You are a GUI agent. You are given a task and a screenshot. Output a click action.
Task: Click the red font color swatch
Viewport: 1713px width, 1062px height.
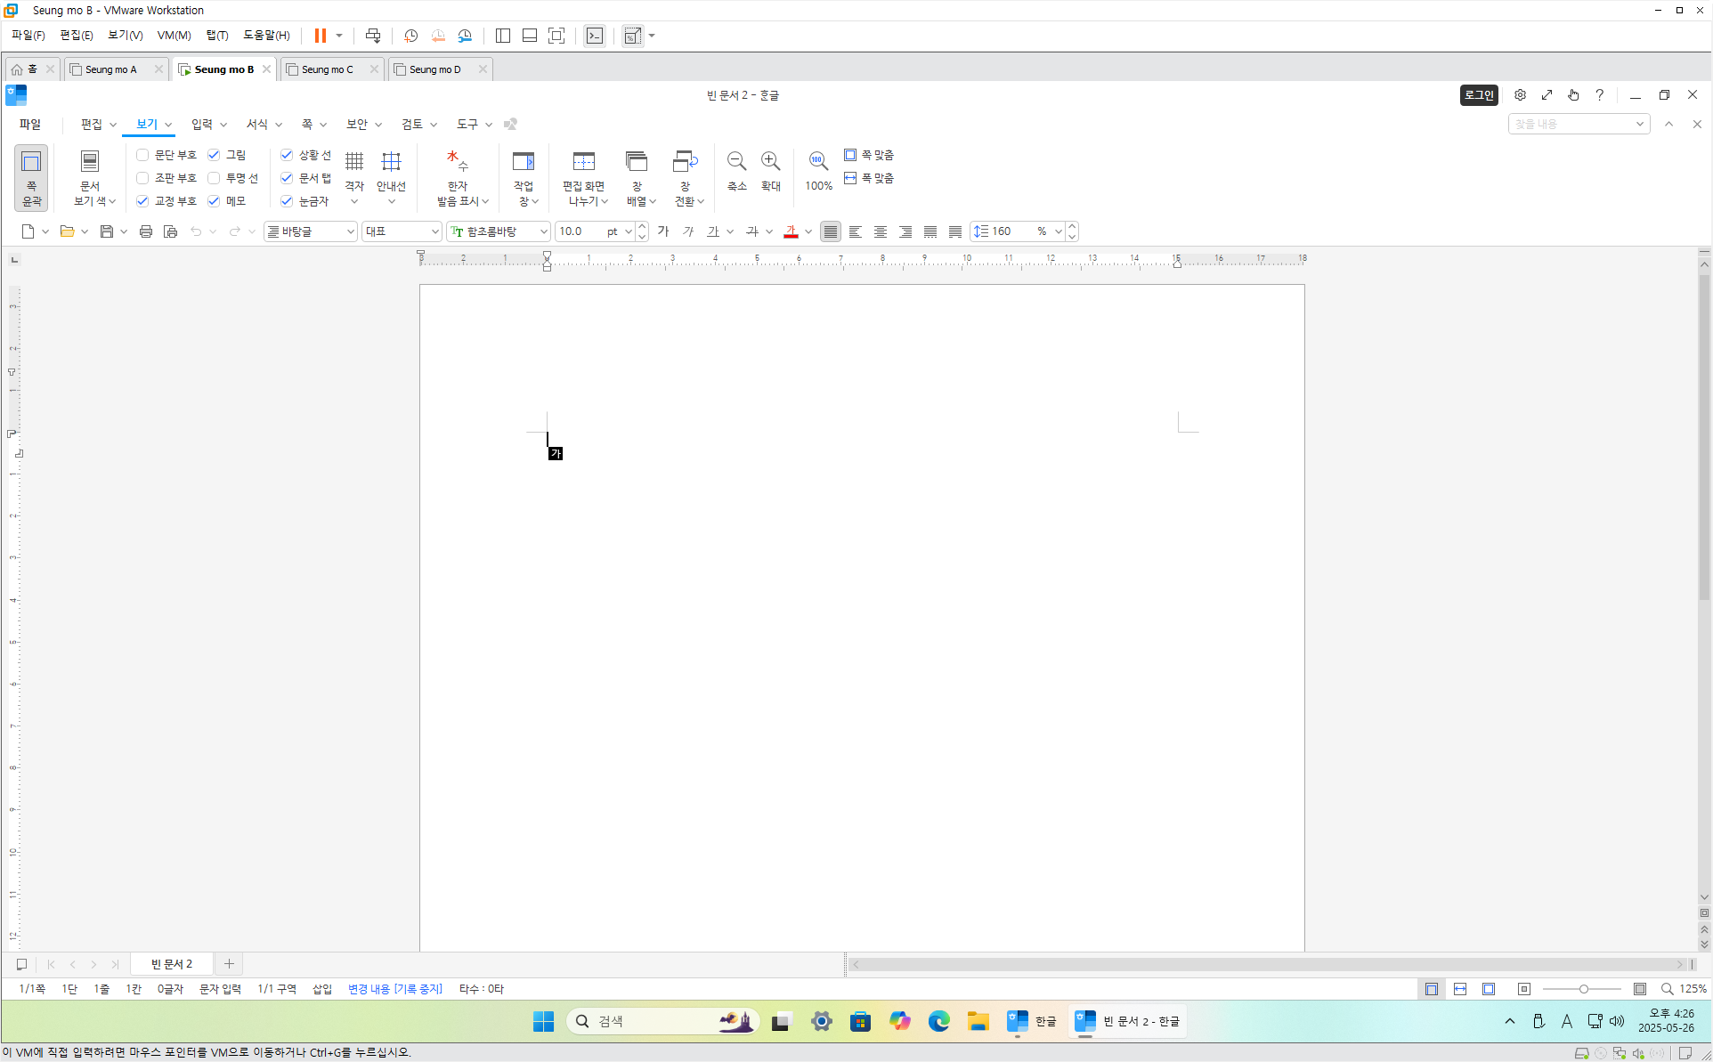coord(791,231)
